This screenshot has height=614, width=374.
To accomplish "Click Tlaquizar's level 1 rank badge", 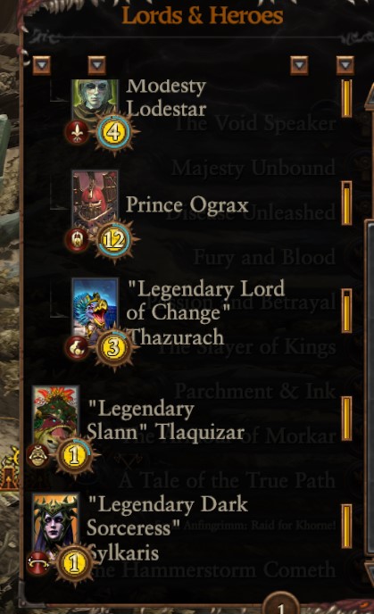I will point(74,456).
